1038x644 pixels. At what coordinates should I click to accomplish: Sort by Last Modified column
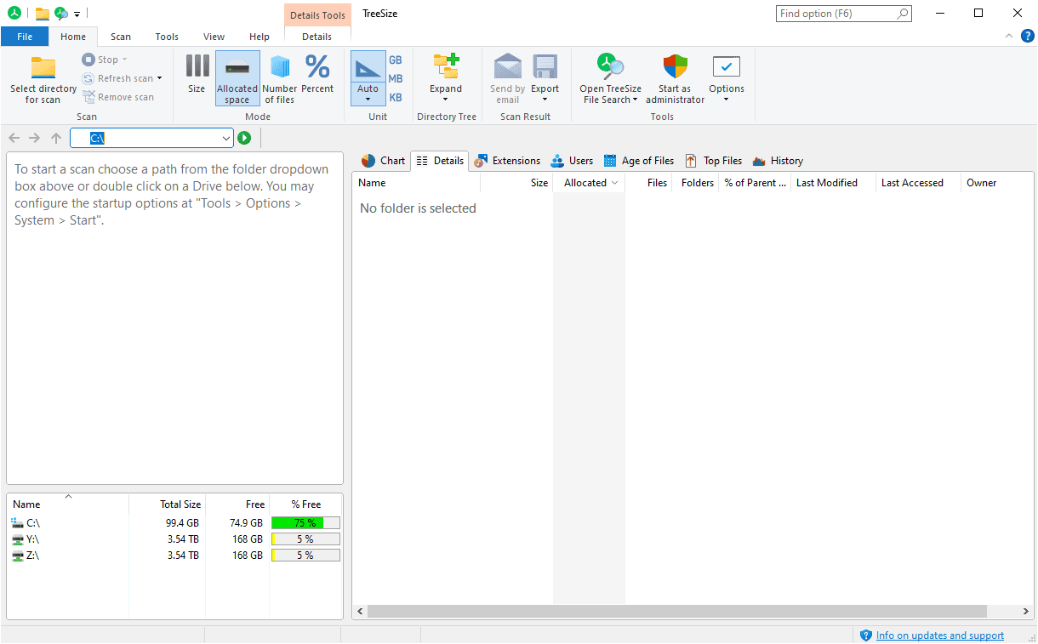[833, 183]
